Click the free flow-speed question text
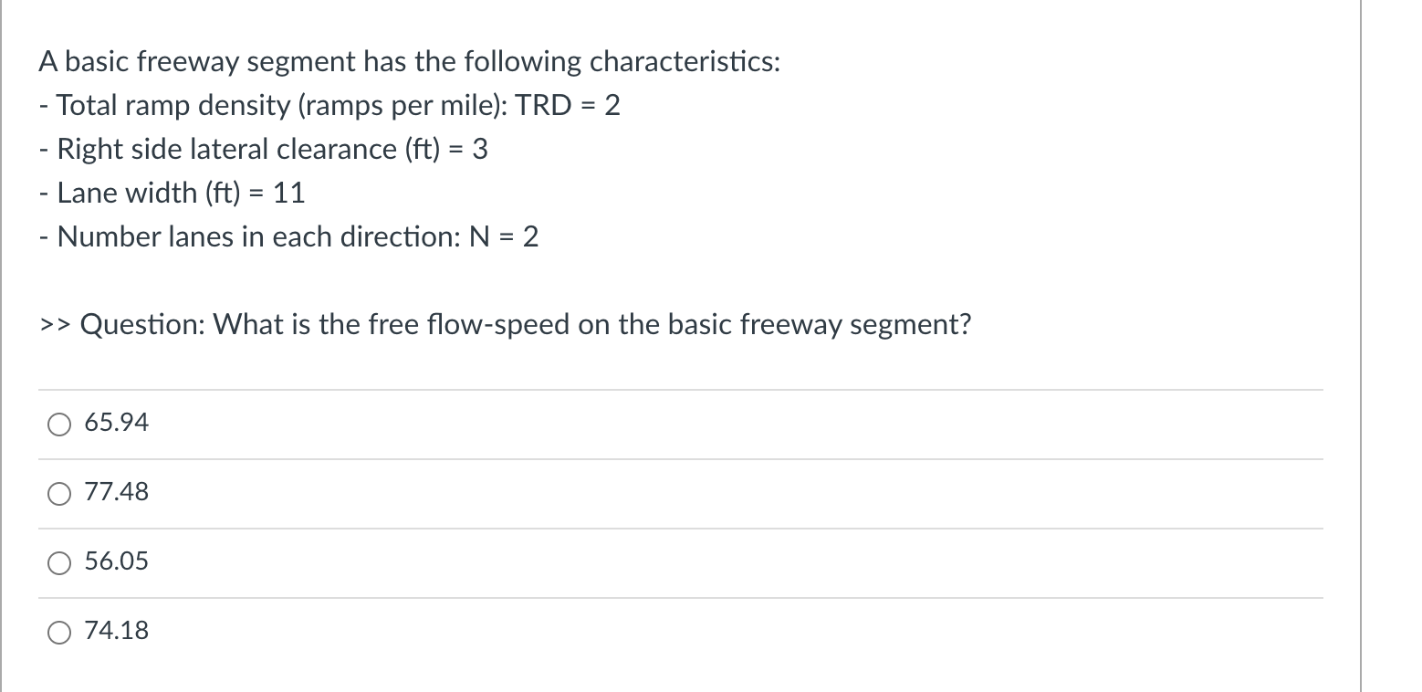 (x=505, y=324)
